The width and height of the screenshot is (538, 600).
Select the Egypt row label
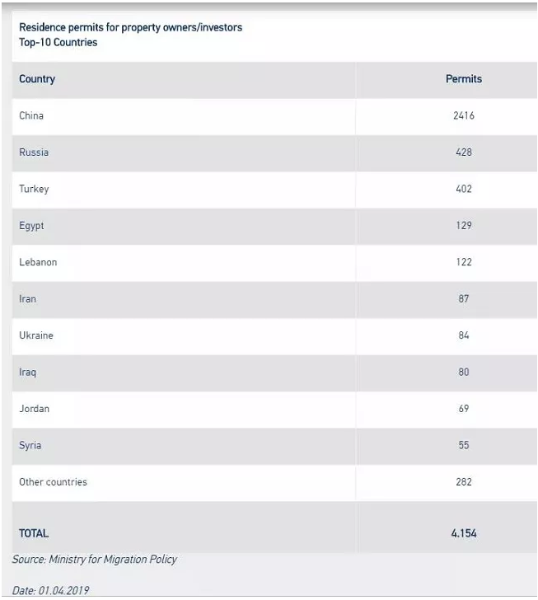[31, 226]
